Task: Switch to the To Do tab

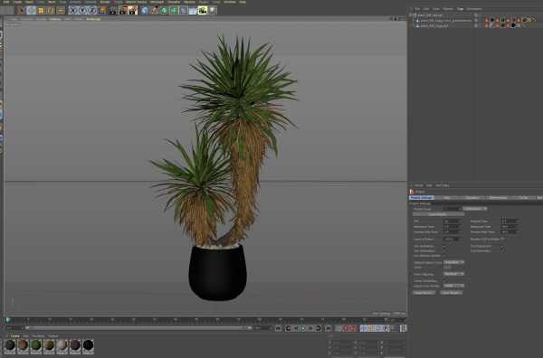Action: point(523,197)
